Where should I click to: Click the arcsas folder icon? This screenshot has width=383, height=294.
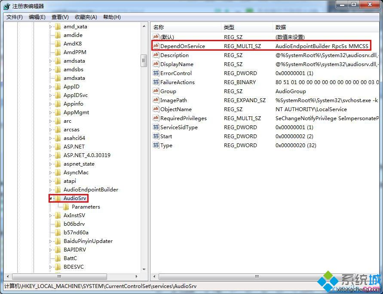point(58,130)
